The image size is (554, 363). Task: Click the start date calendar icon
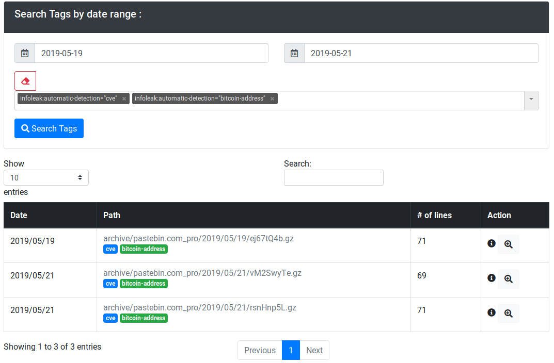point(25,53)
